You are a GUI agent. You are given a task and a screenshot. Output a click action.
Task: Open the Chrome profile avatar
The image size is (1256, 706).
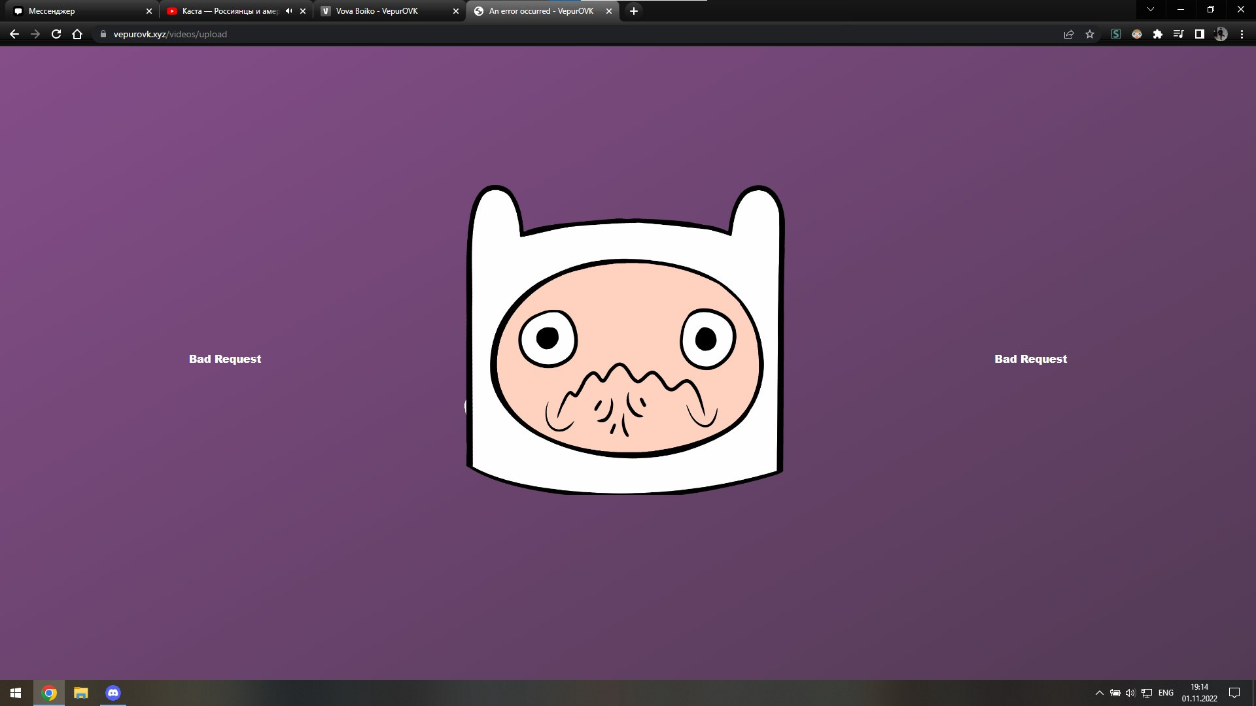1221,34
